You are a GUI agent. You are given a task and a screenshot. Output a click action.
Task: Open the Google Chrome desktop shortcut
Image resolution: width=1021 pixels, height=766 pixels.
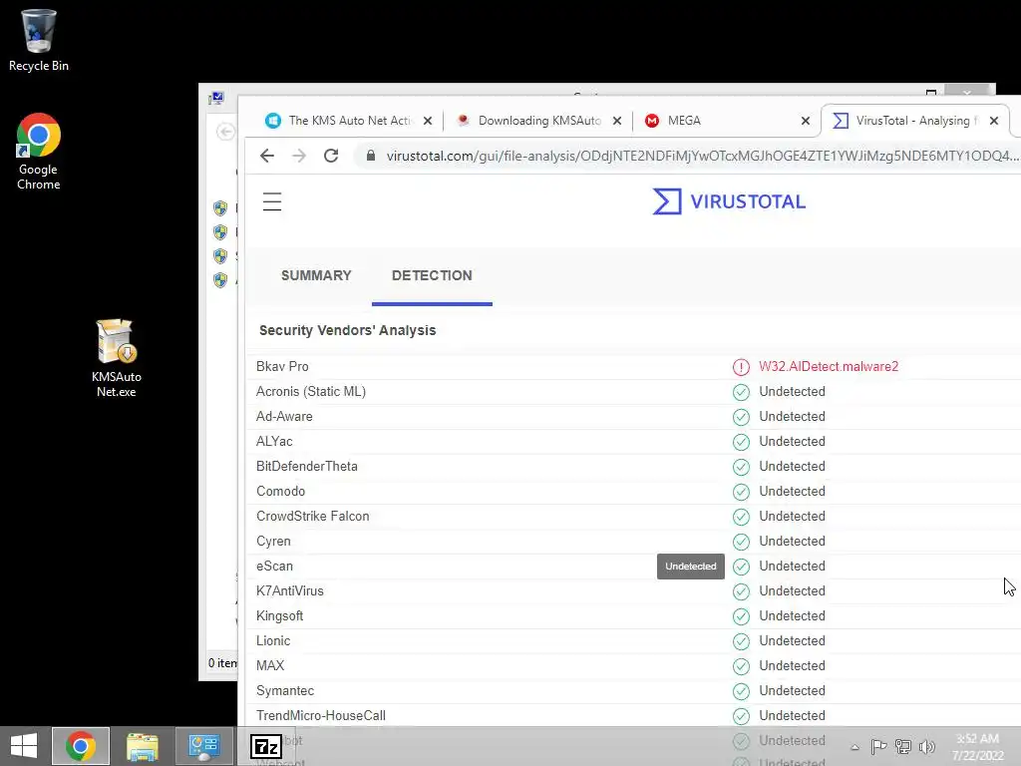39,152
